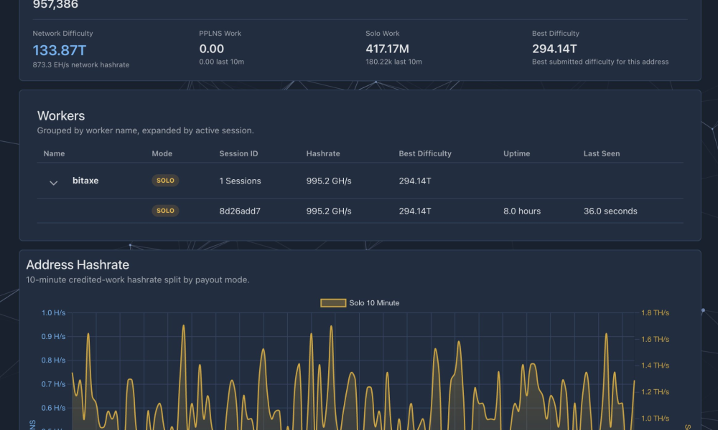Click the 180.22k last 10m text
The height and width of the screenshot is (430, 718).
393,62
